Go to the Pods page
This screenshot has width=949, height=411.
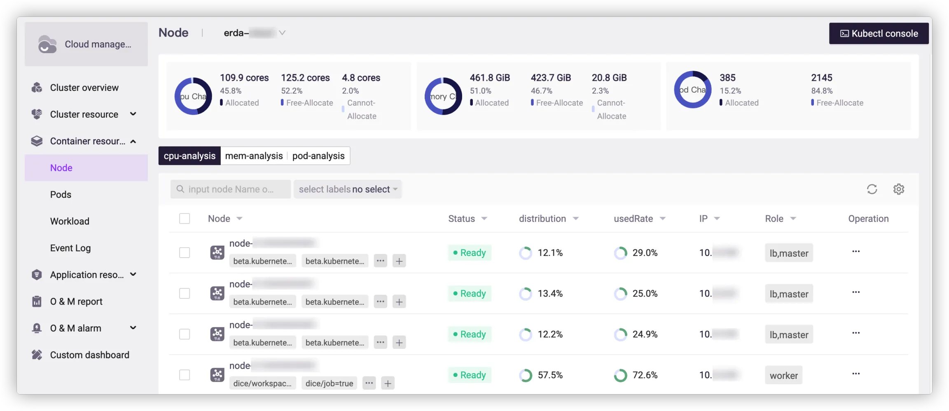[x=61, y=195]
